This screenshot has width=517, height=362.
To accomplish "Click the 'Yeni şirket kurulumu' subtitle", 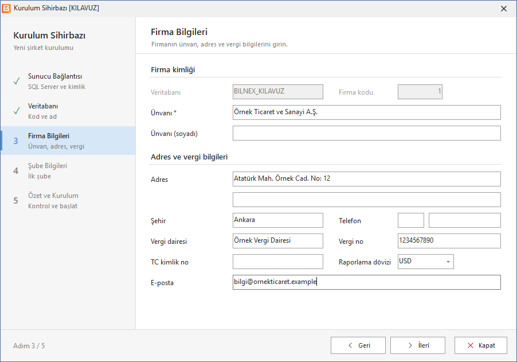I will point(44,48).
